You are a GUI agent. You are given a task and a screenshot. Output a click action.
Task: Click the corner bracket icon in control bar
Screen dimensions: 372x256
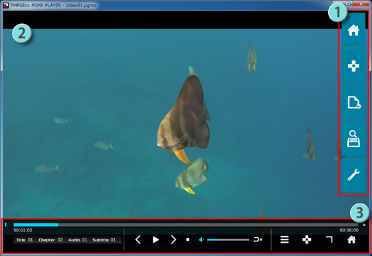pos(329,239)
